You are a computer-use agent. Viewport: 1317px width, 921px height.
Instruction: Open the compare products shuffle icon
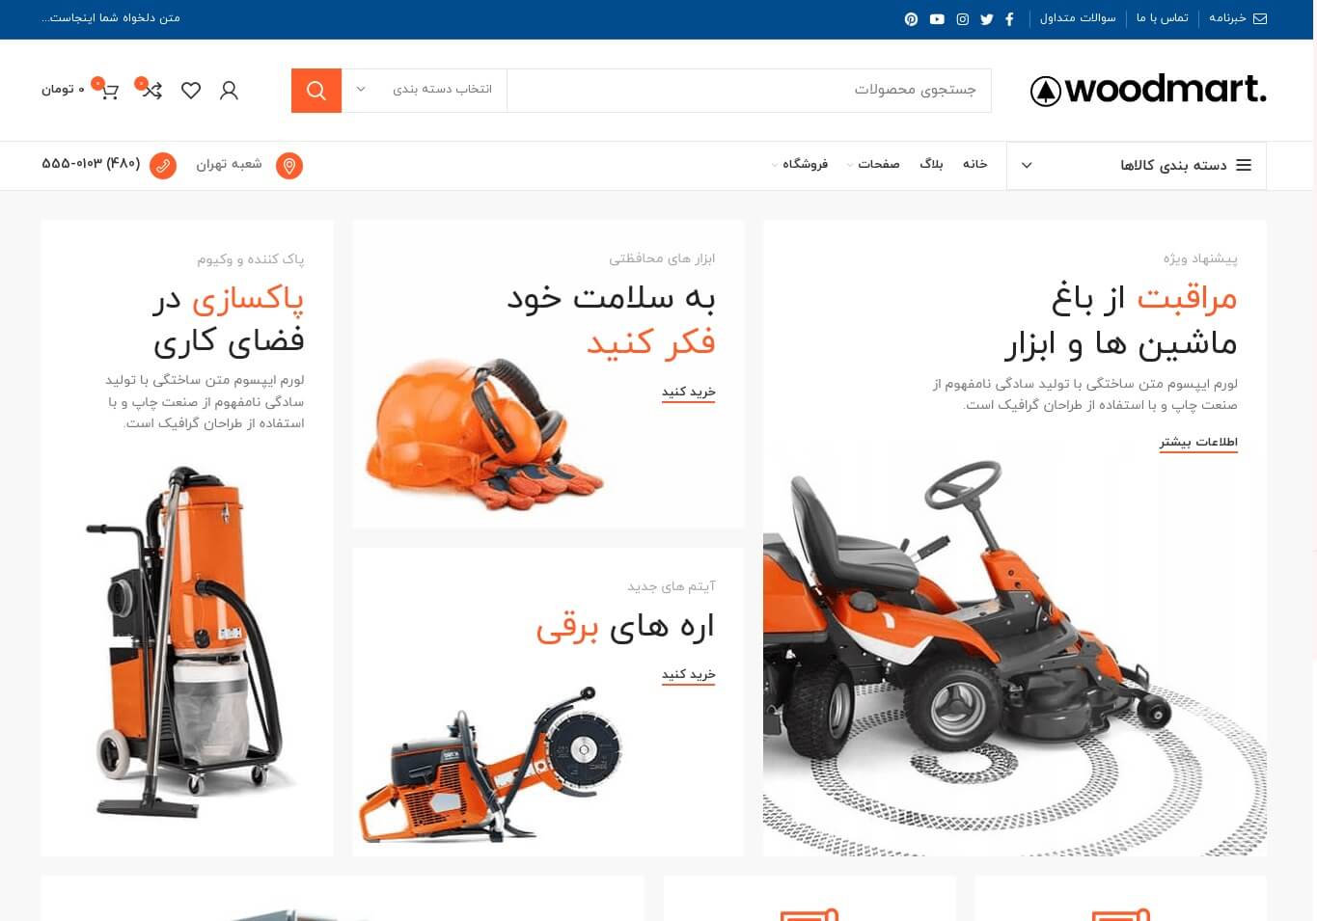(x=151, y=91)
